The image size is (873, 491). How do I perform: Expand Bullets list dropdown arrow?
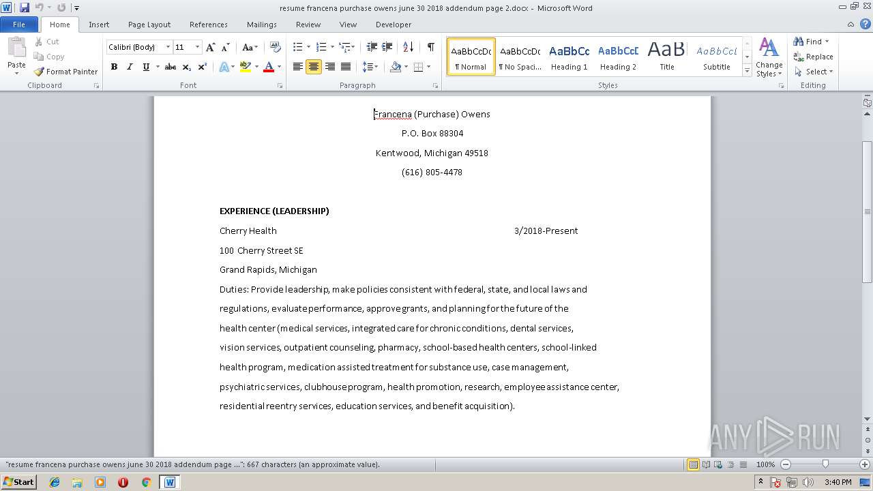click(x=309, y=47)
